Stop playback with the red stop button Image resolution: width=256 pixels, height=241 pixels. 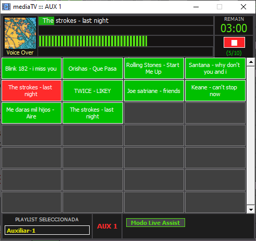click(x=234, y=43)
